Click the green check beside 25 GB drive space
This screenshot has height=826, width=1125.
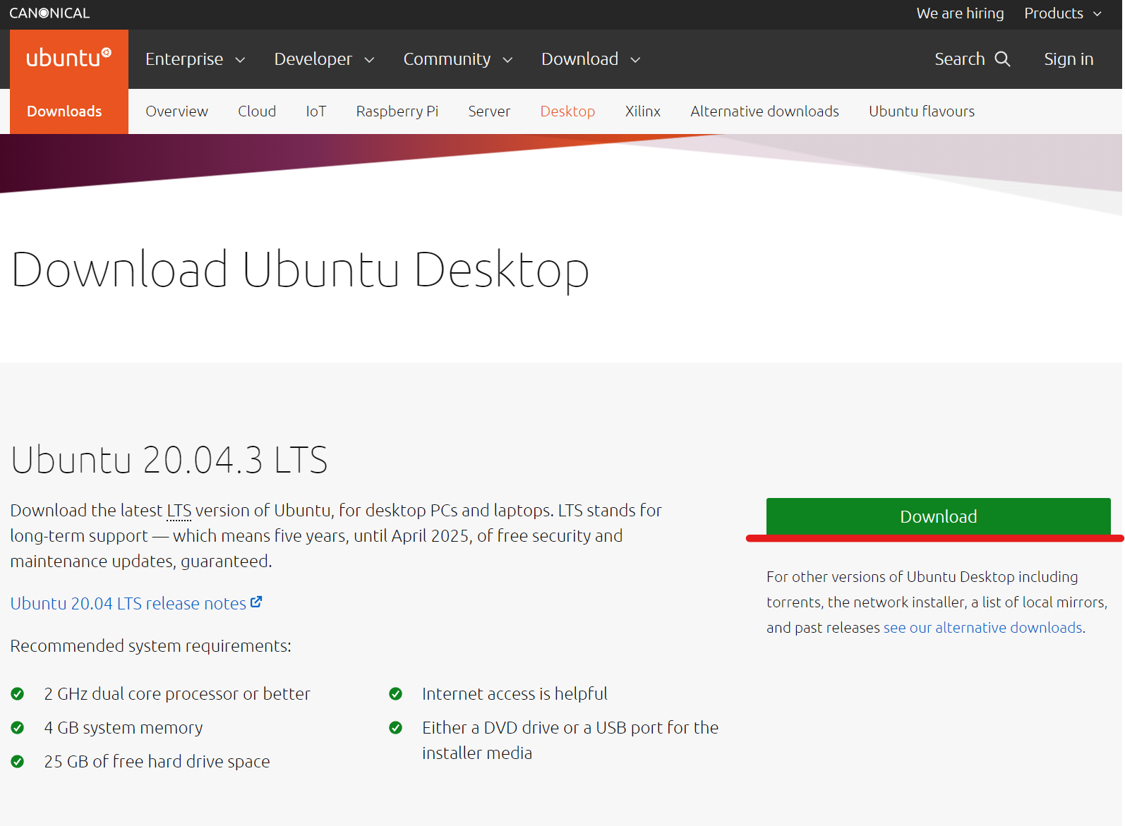pyautogui.click(x=18, y=762)
